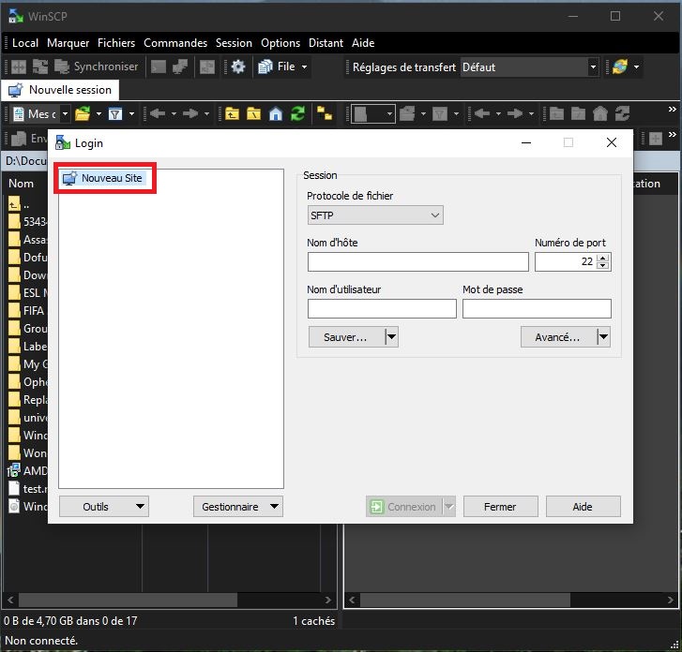Viewport: 682px width, 652px height.
Task: Expand the globe sync icon dropdown arrow
Action: (x=636, y=67)
